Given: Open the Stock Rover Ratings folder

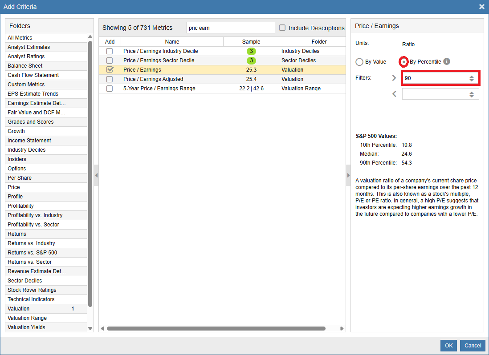Looking at the screenshot, I should click(46, 290).
